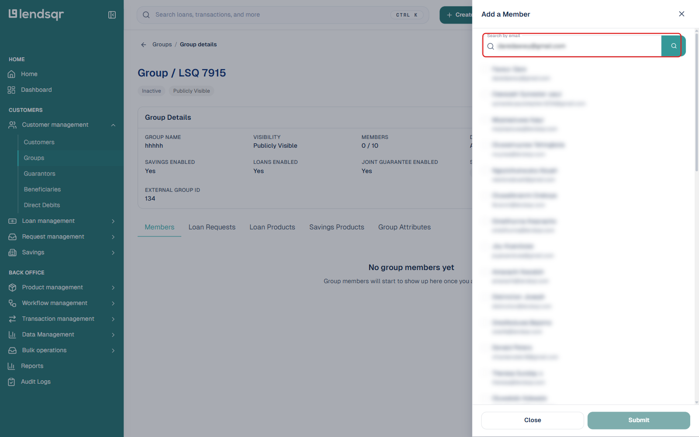Click the magnifier icon in the top search bar

tap(146, 15)
